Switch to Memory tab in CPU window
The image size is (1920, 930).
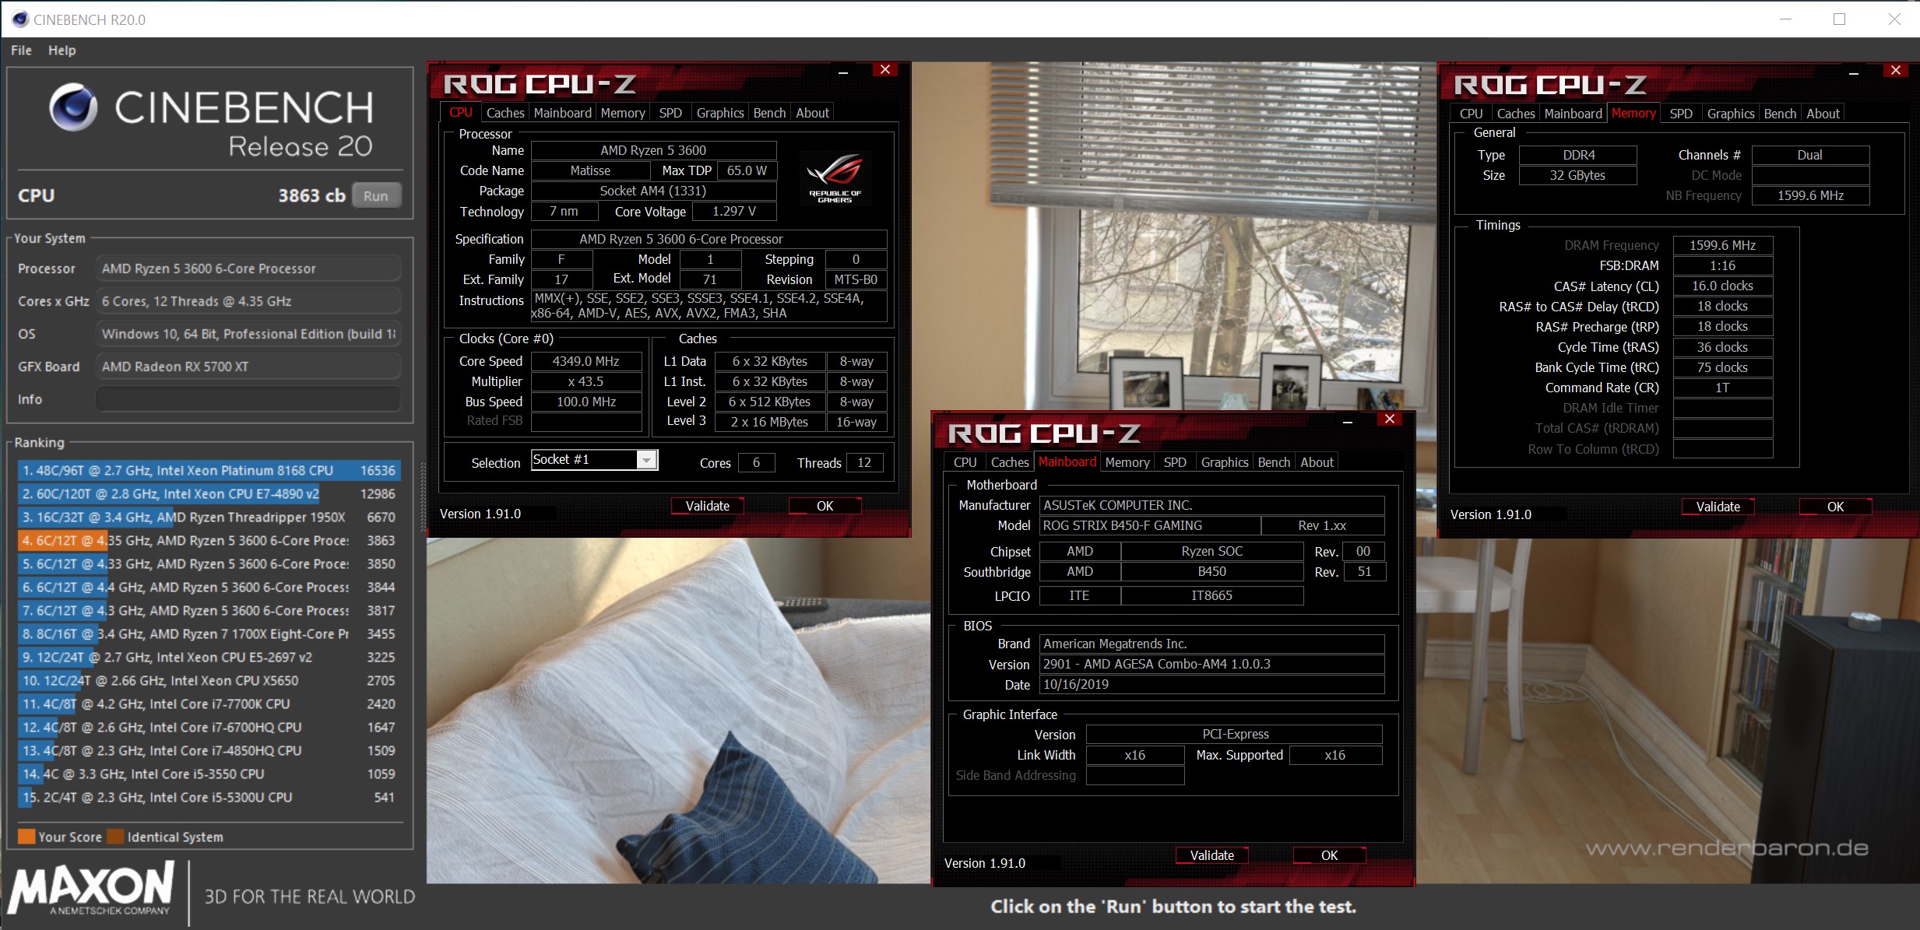click(x=623, y=113)
